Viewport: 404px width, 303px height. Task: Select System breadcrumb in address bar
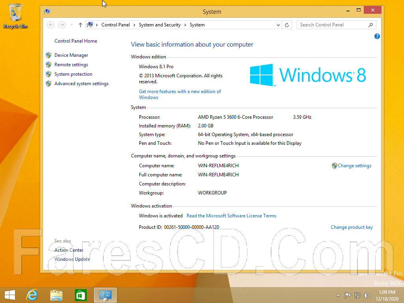(x=197, y=25)
